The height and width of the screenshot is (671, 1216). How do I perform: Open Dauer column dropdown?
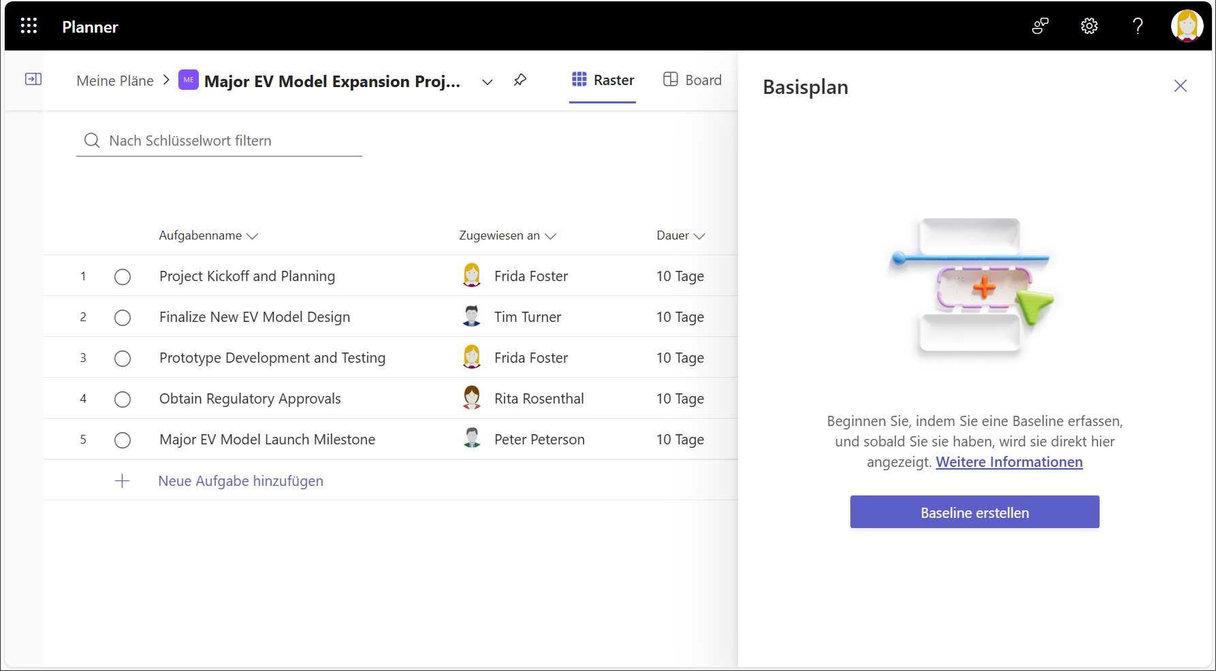699,236
